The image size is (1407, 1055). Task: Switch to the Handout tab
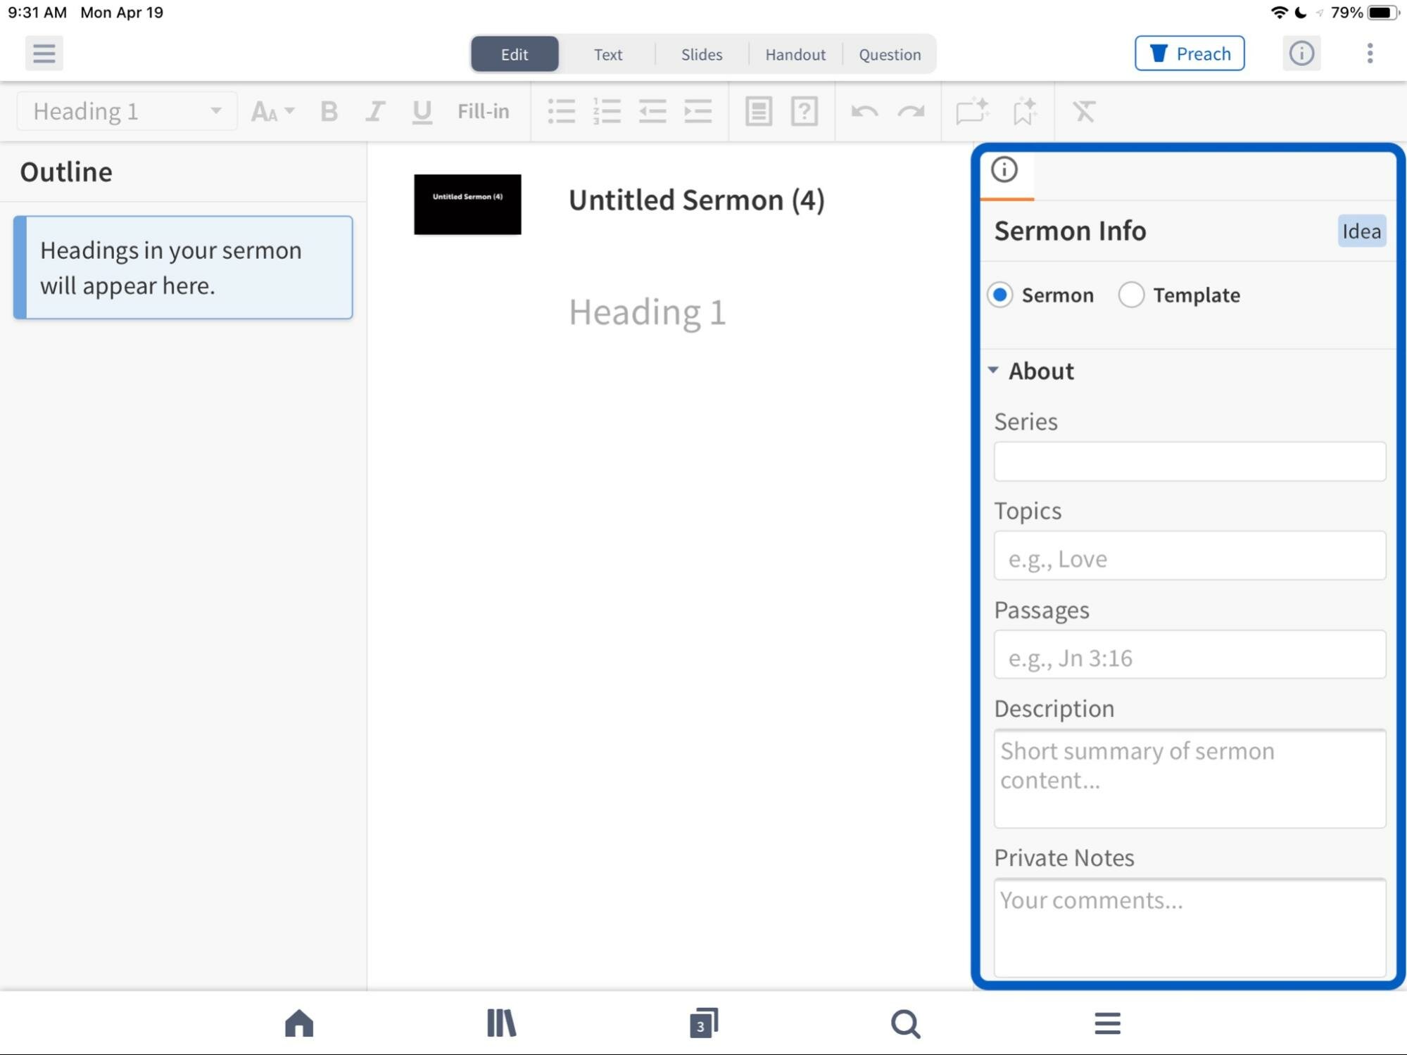click(x=795, y=54)
